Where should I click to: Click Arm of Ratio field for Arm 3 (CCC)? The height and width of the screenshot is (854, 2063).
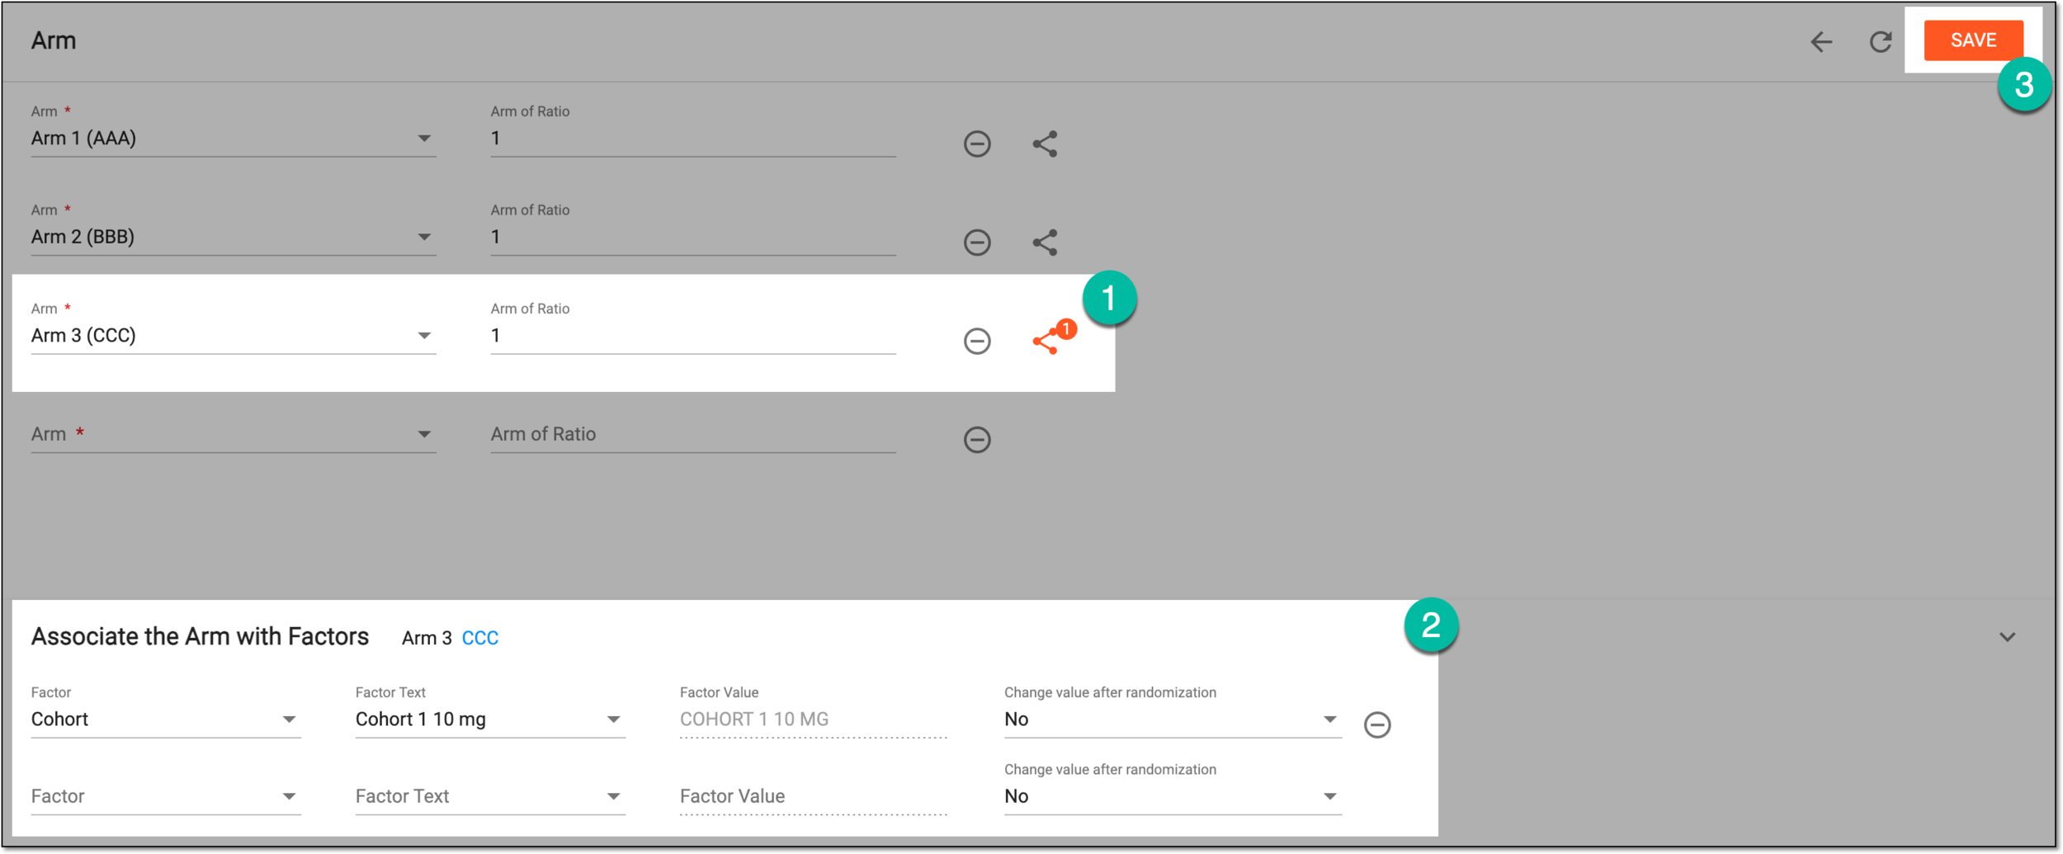tap(693, 336)
